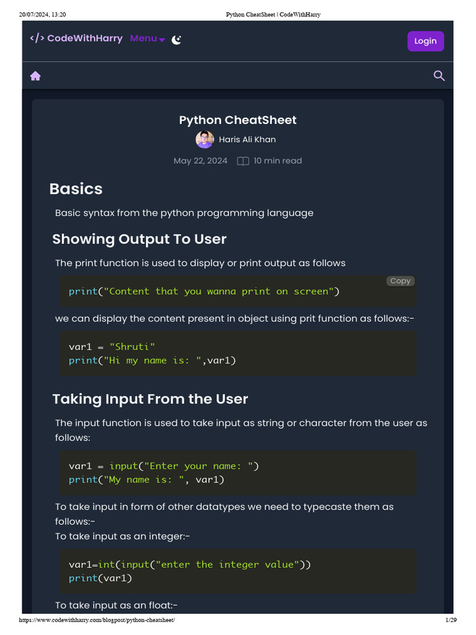
Task: Open the Menu dropdown
Action: tap(148, 38)
